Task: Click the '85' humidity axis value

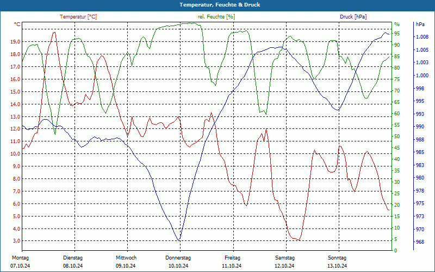Action: click(397, 57)
